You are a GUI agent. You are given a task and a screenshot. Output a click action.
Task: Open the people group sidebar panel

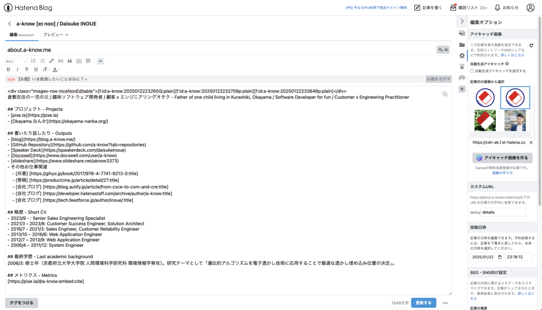(462, 78)
